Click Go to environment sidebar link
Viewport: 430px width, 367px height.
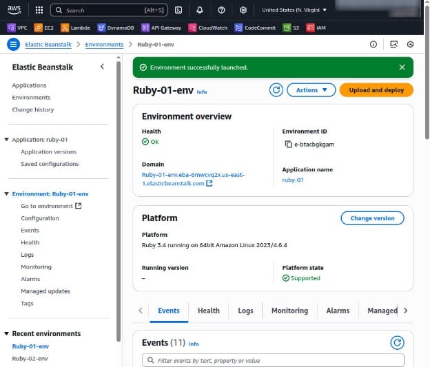[x=51, y=206]
